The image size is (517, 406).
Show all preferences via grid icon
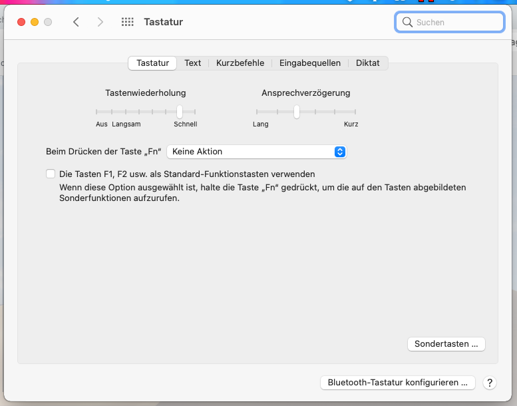(128, 22)
